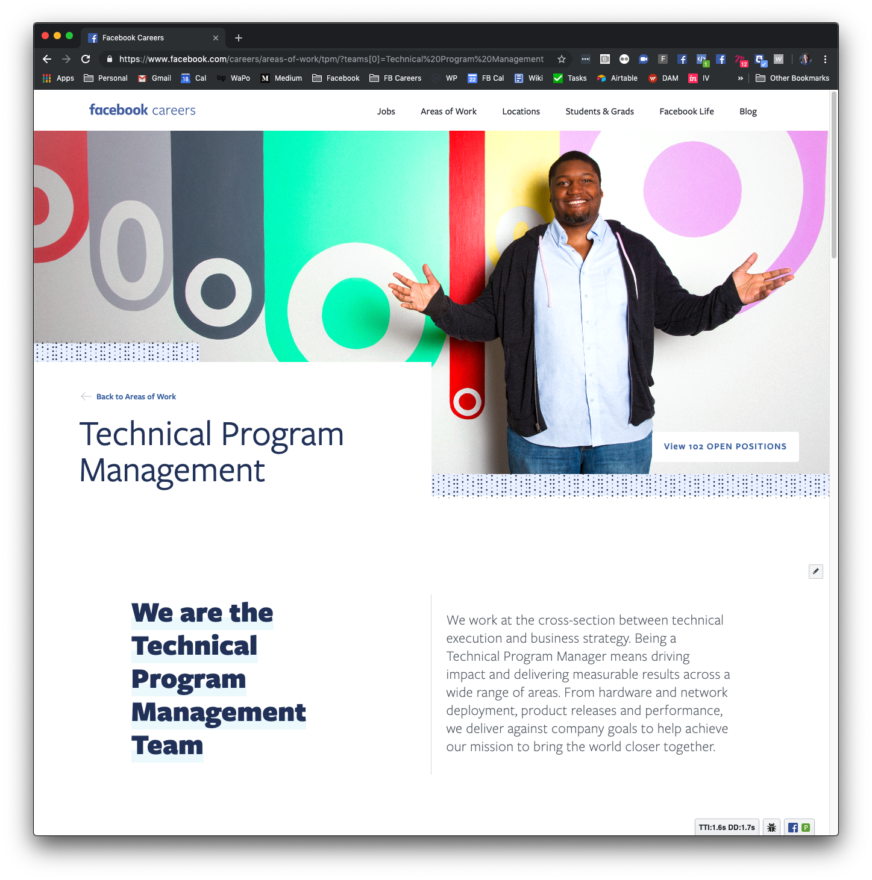Open the FB Cal bookmark
Image resolution: width=872 pixels, height=880 pixels.
pos(486,78)
